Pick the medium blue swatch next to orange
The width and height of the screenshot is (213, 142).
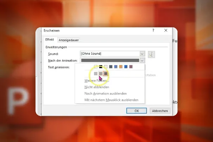point(116,67)
